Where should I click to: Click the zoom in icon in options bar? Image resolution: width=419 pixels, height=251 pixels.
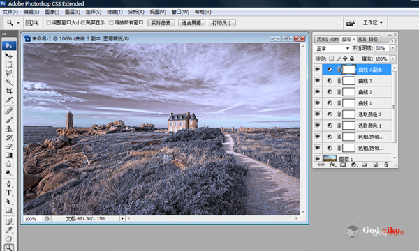click(x=29, y=23)
